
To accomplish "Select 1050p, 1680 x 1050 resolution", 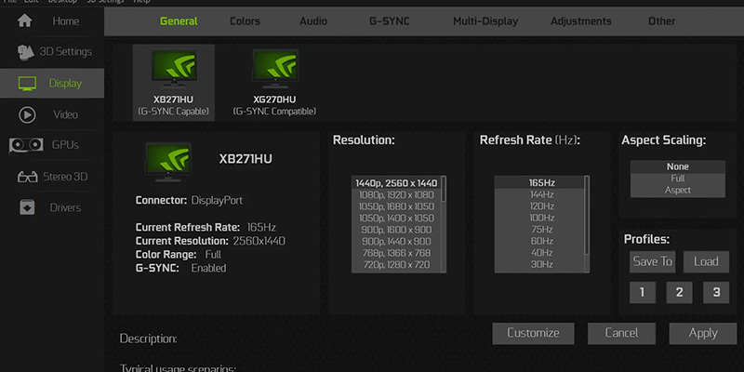I will pyautogui.click(x=396, y=206).
